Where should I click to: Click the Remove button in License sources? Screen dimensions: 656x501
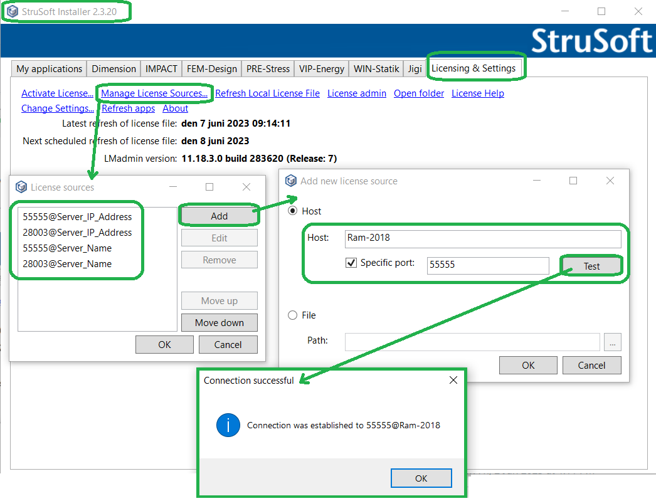click(220, 260)
